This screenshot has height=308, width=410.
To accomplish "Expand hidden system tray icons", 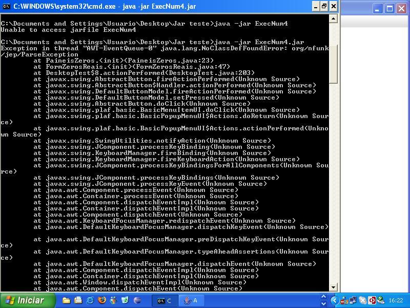I will (335, 300).
